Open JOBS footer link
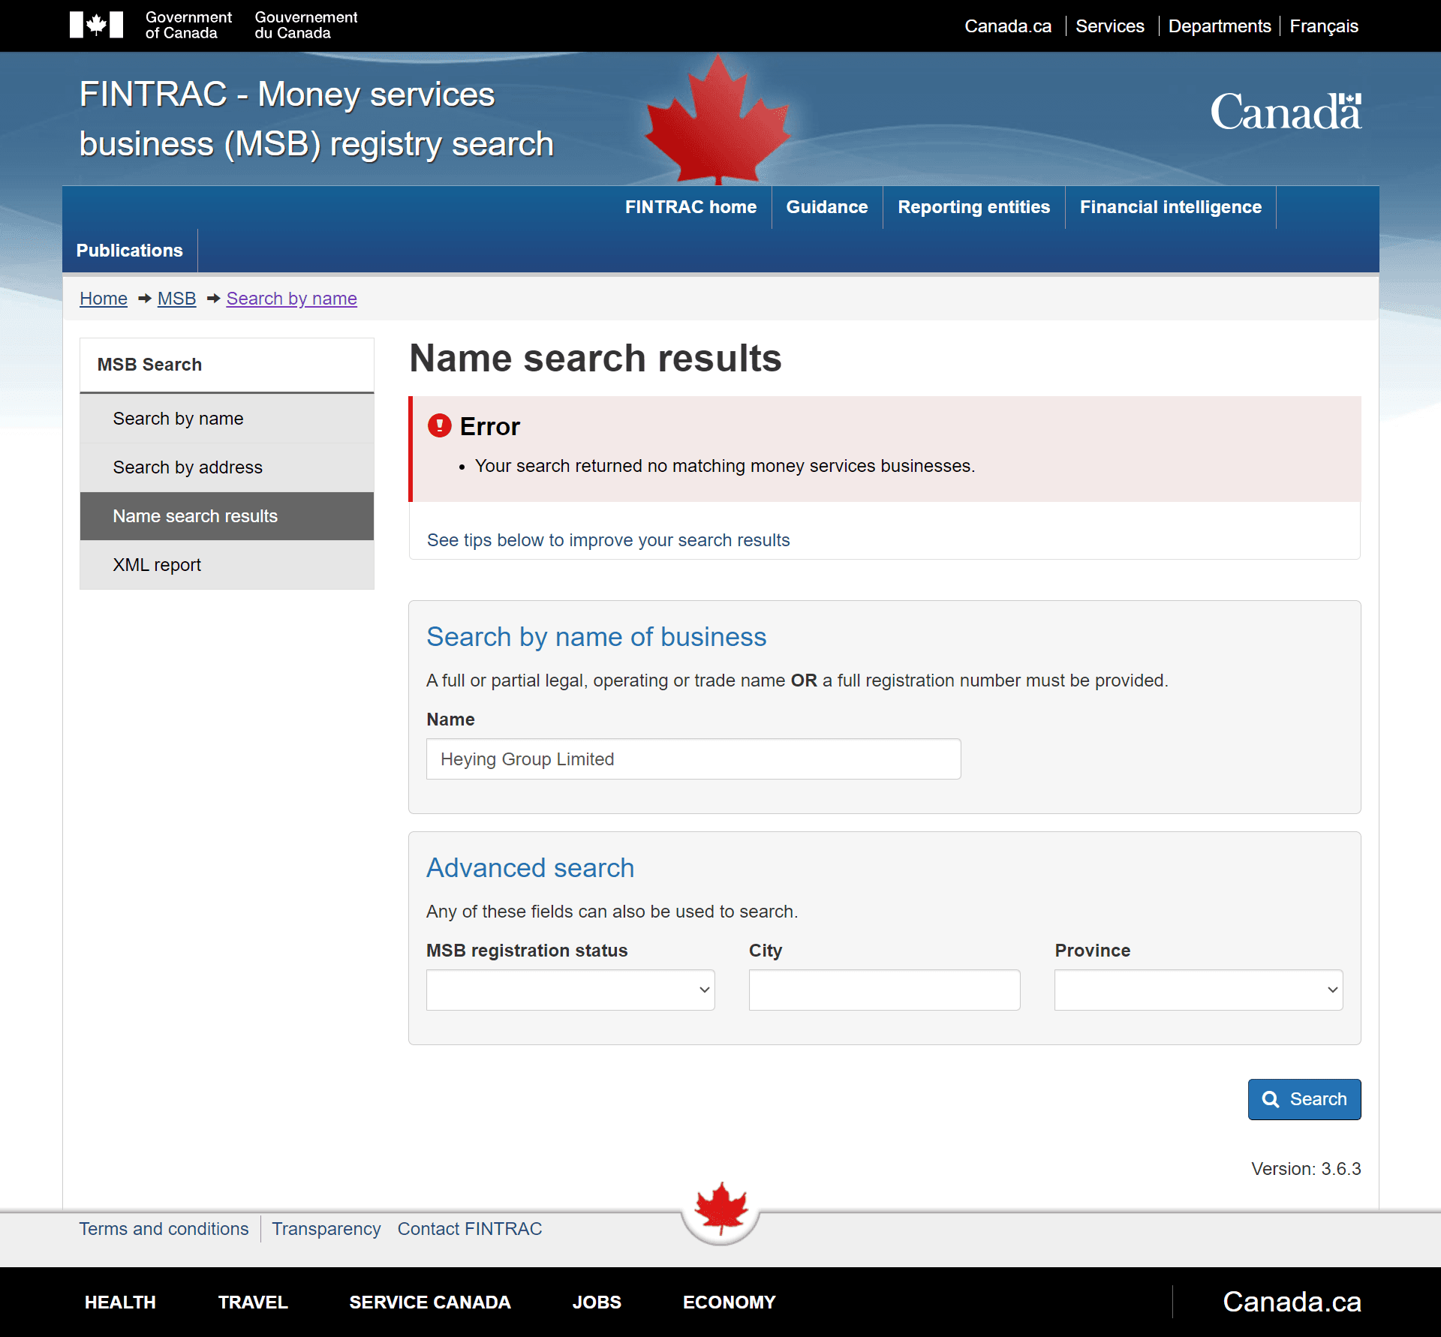 pos(597,1302)
